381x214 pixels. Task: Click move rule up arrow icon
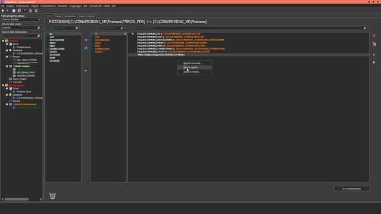point(374,55)
